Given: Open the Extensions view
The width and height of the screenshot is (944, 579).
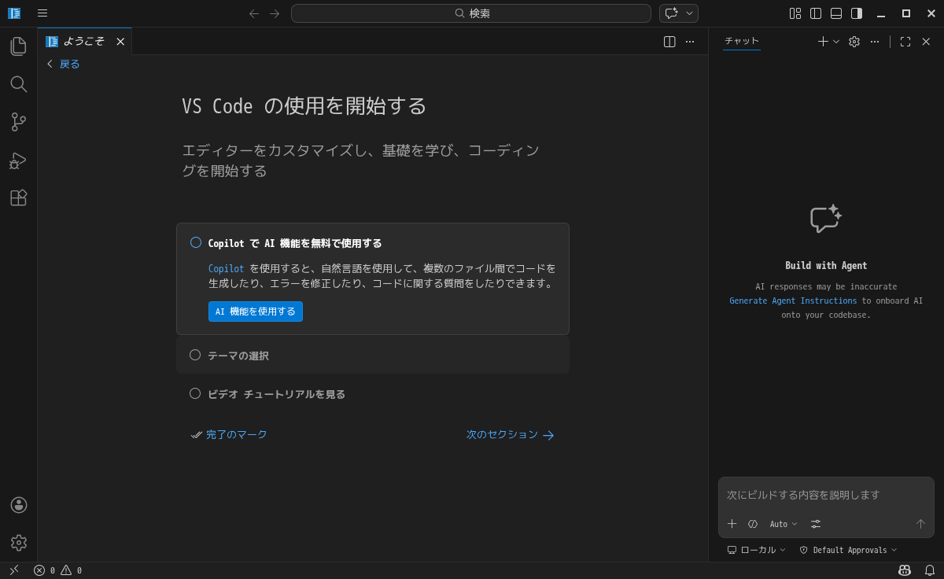Looking at the screenshot, I should 19,197.
